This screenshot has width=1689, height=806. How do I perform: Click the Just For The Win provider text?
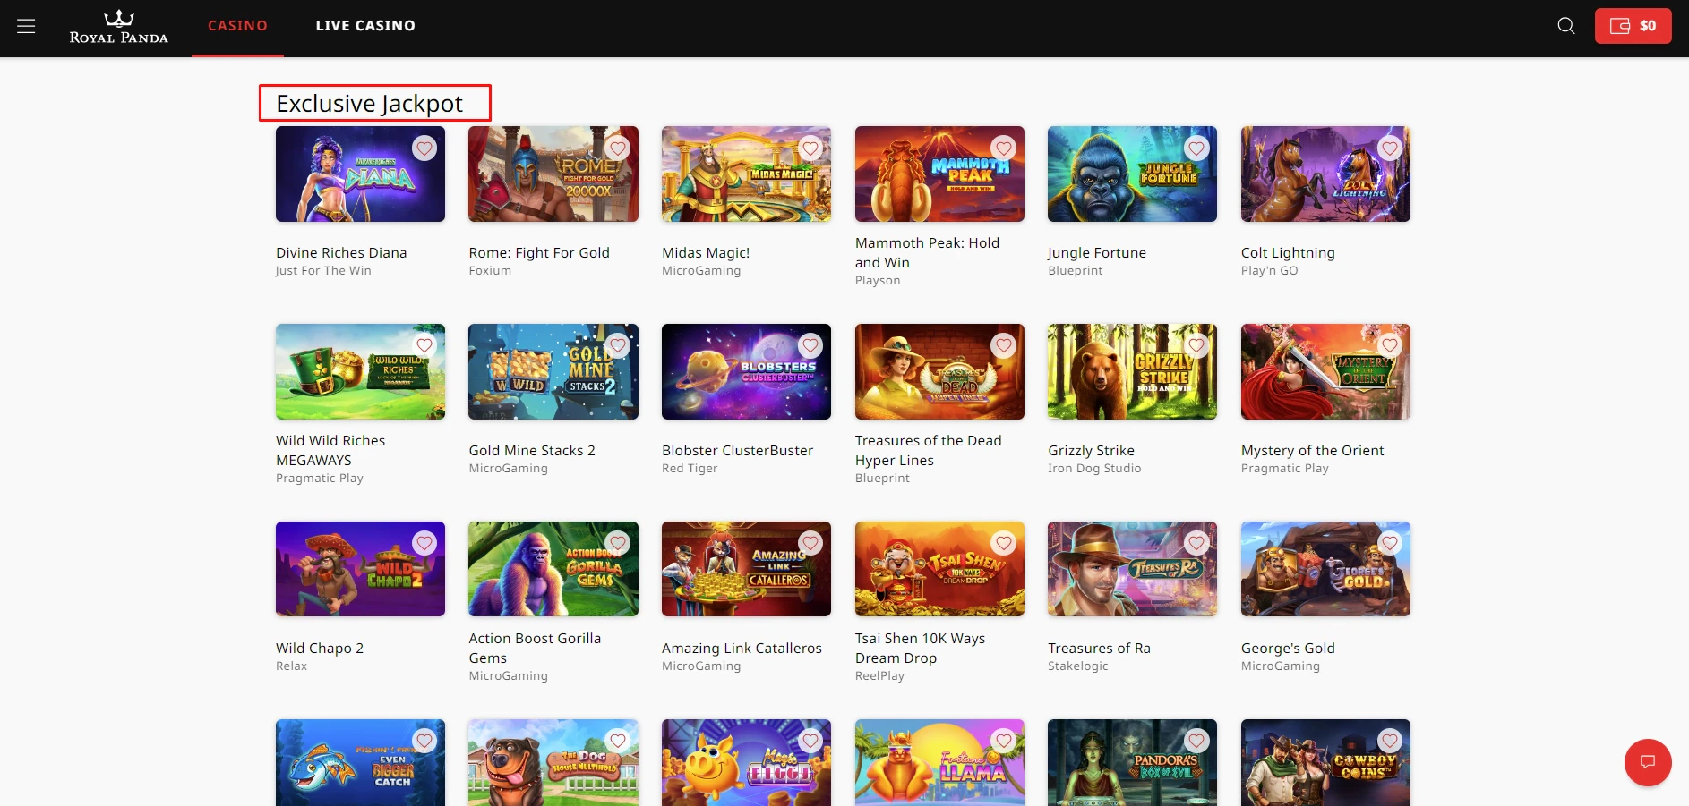(323, 270)
